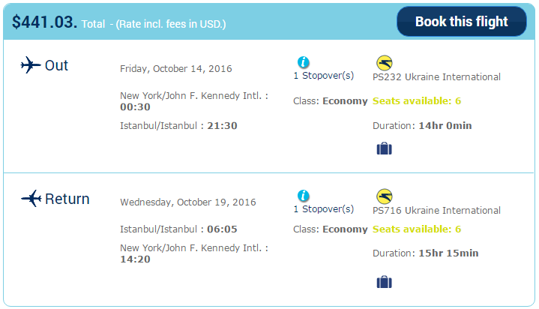The height and width of the screenshot is (309, 539).
Task: Click the Wednesday, October 19, 2016 date
Action: (188, 202)
